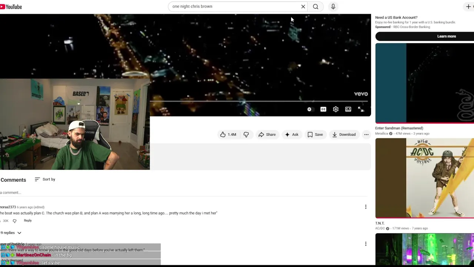
Task: Open player settings gear
Action: 336,109
